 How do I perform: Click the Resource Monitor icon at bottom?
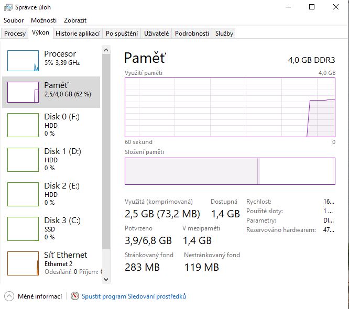(75, 296)
